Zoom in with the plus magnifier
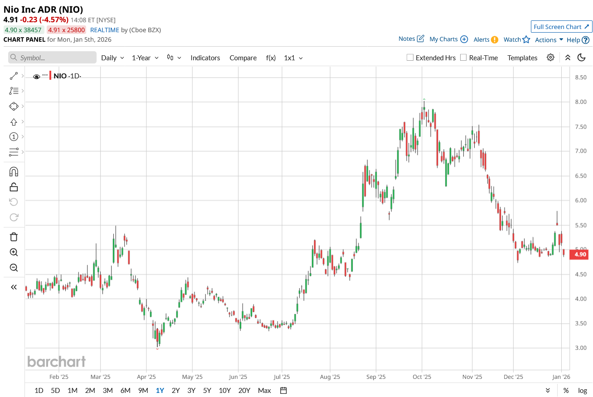The height and width of the screenshot is (397, 593). pyautogui.click(x=14, y=252)
